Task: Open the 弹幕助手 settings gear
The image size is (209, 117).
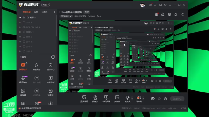Action: 27,63
